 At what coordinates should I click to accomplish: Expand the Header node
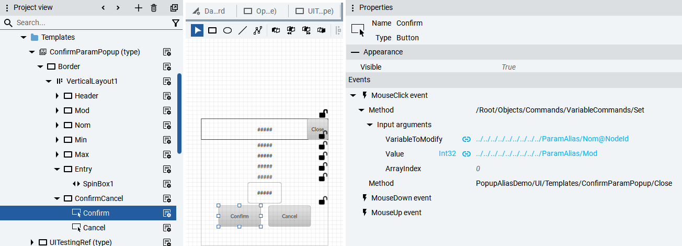pyautogui.click(x=57, y=96)
